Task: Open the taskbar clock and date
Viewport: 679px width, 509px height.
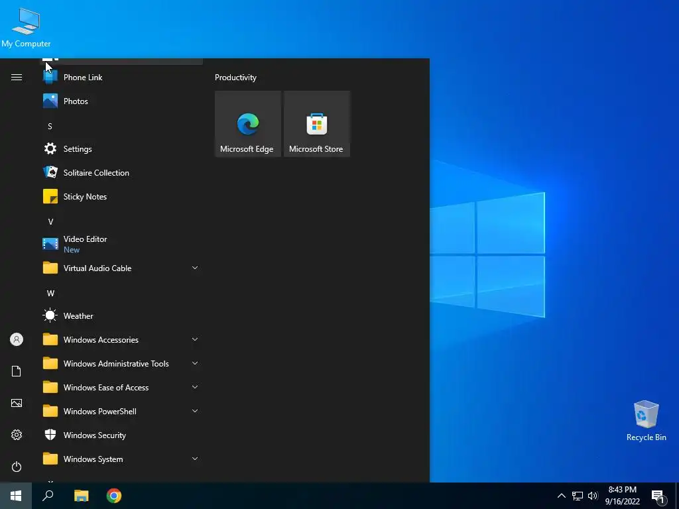Action: tap(622, 496)
